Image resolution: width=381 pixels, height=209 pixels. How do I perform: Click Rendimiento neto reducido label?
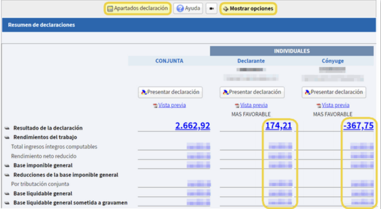(x=44, y=156)
